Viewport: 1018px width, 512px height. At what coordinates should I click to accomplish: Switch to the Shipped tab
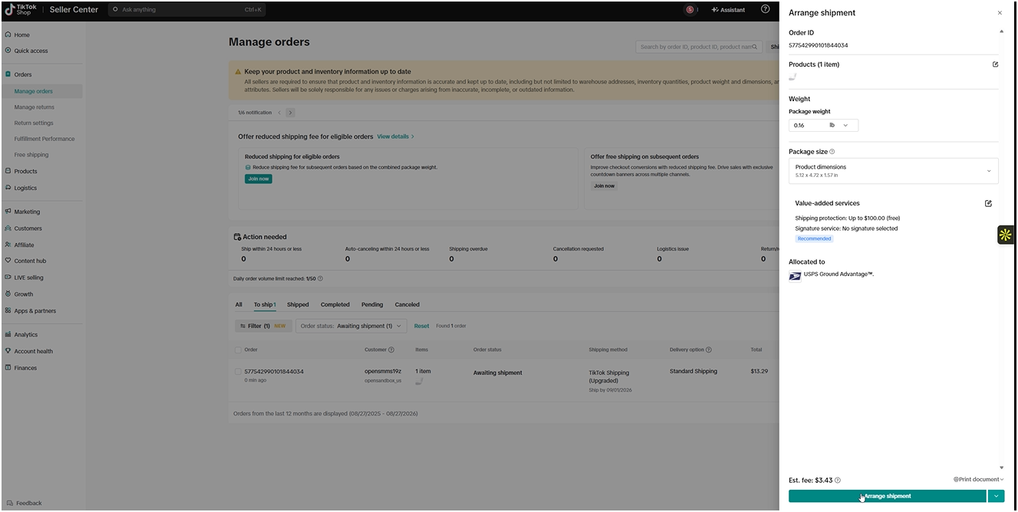point(298,304)
